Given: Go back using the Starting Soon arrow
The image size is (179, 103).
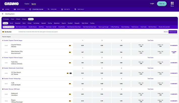Looking at the screenshot, I should [3, 14].
